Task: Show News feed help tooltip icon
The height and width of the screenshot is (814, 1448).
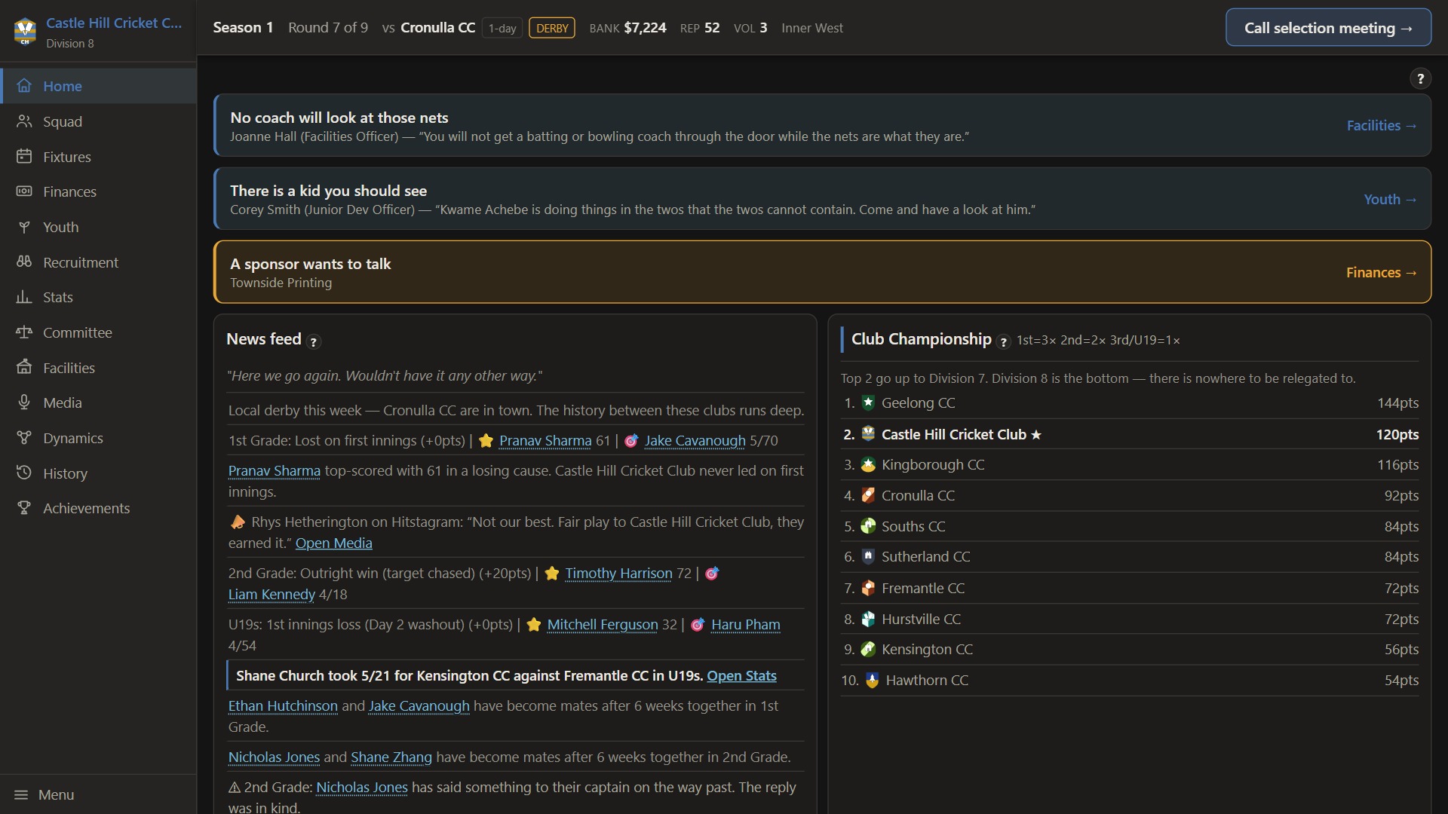Action: point(314,341)
